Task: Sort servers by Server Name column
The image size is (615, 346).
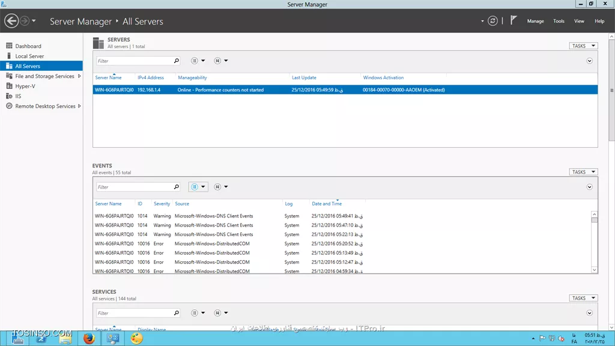Action: click(x=108, y=77)
